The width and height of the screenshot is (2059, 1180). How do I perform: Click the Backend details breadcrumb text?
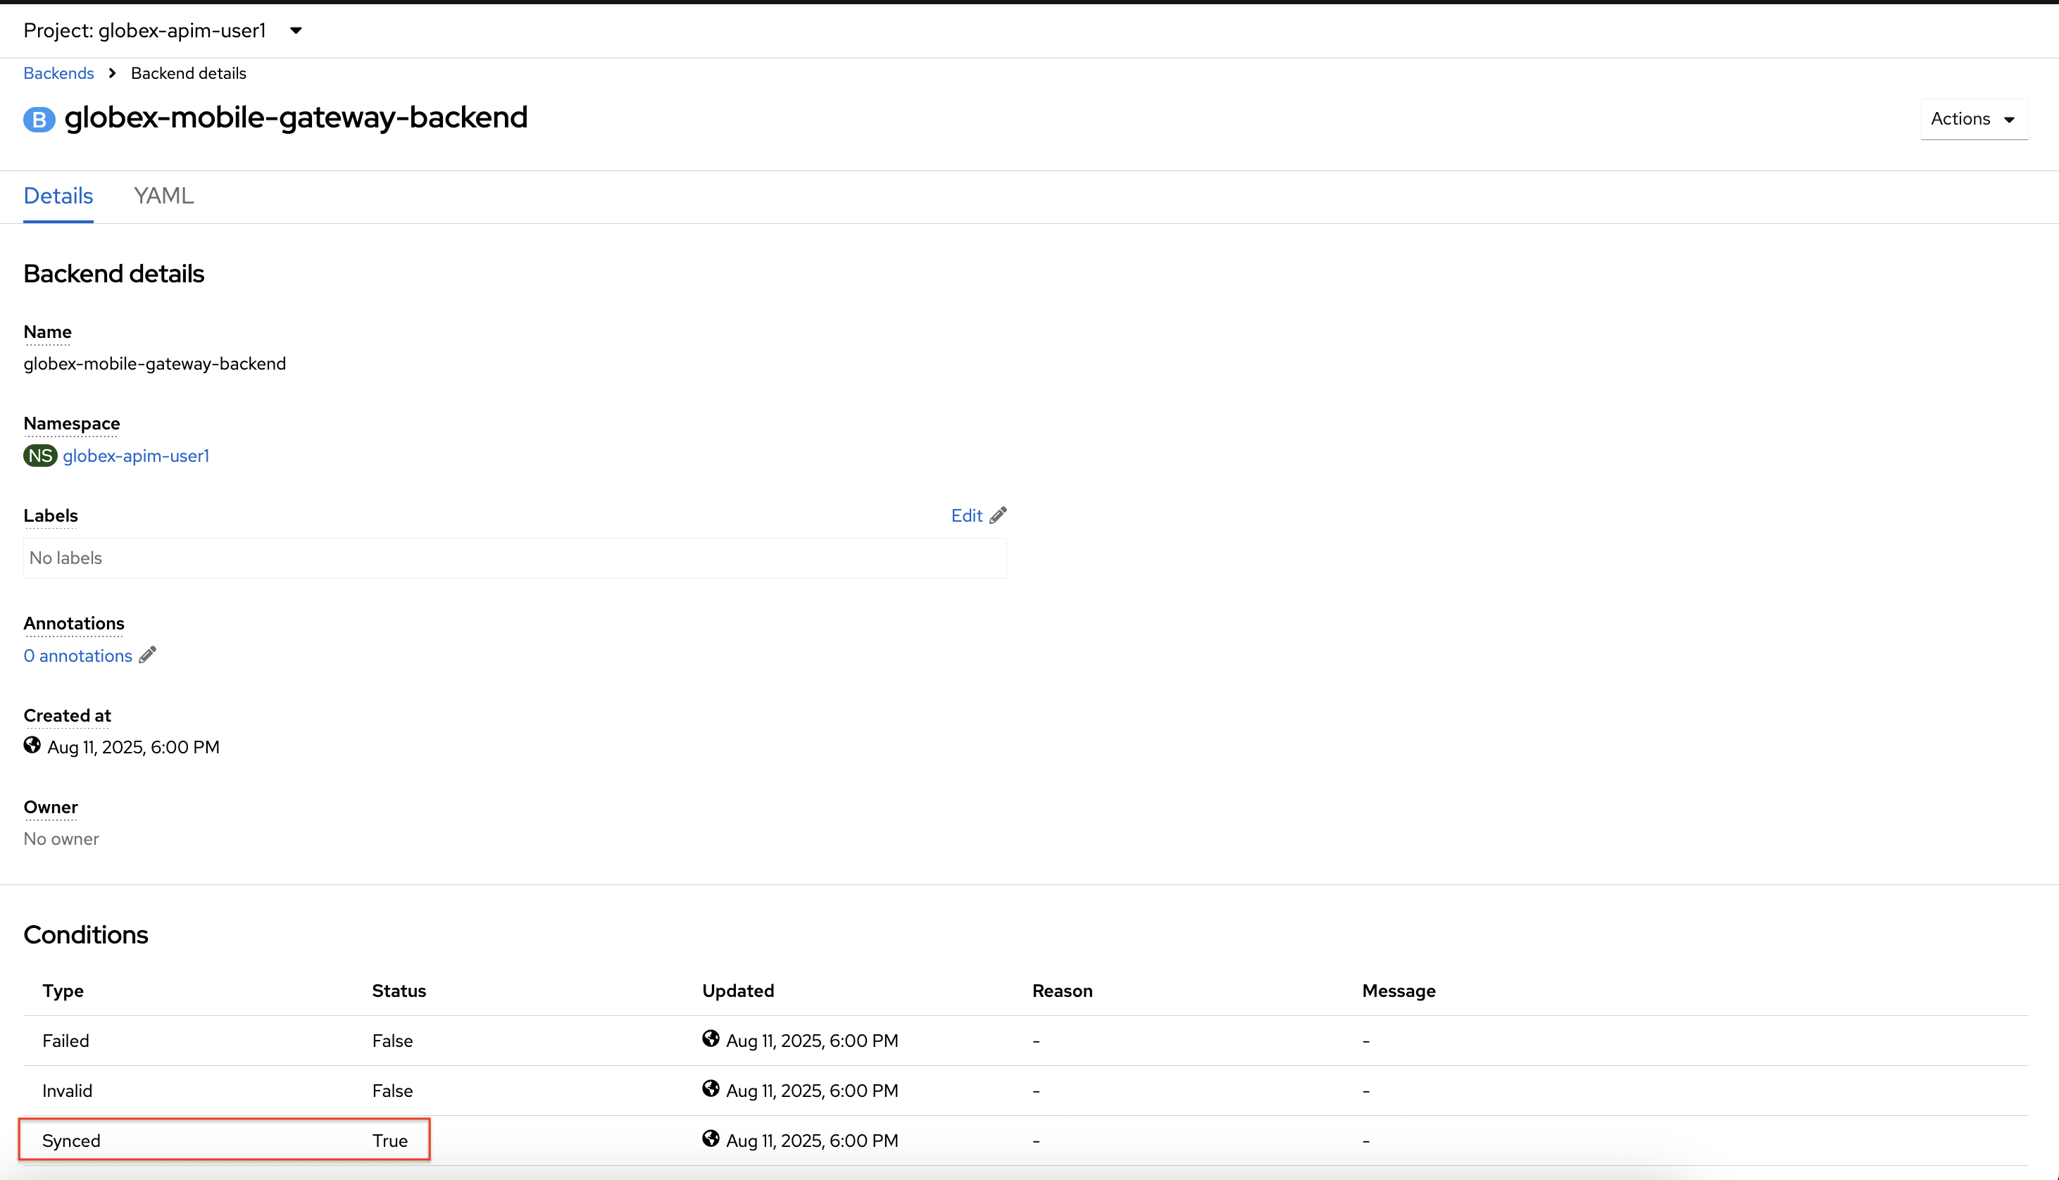(189, 73)
